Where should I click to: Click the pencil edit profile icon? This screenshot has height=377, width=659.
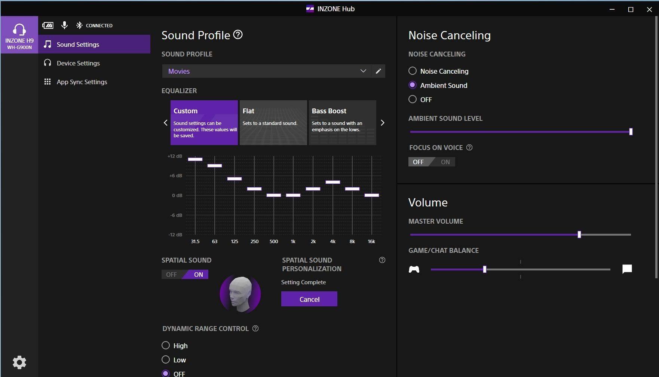[378, 71]
